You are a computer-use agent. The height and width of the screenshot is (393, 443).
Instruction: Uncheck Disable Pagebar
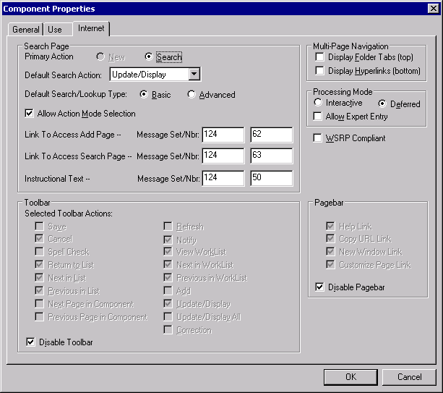point(319,287)
